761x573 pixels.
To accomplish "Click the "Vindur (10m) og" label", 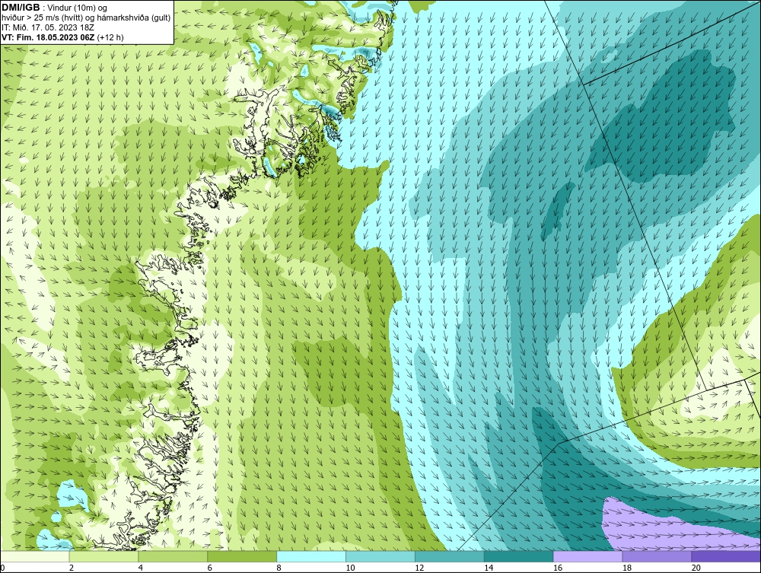I will click(77, 8).
